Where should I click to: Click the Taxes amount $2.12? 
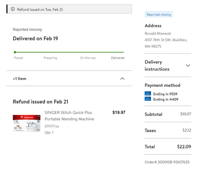point(187,130)
